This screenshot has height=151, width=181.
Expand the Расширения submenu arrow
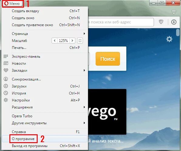pyautogui.click(x=84, y=107)
